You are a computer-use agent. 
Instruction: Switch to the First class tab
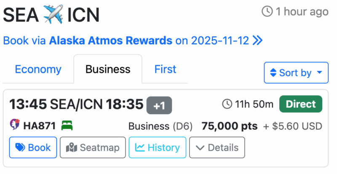pos(165,69)
